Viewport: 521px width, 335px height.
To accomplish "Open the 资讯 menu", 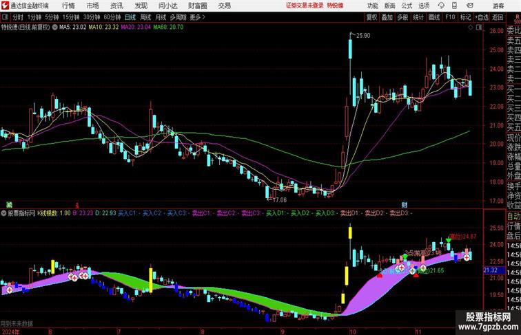I will (x=117, y=6).
